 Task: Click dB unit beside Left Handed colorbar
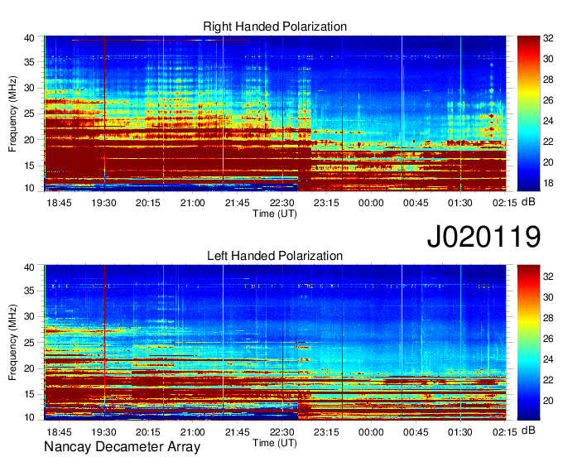528,430
